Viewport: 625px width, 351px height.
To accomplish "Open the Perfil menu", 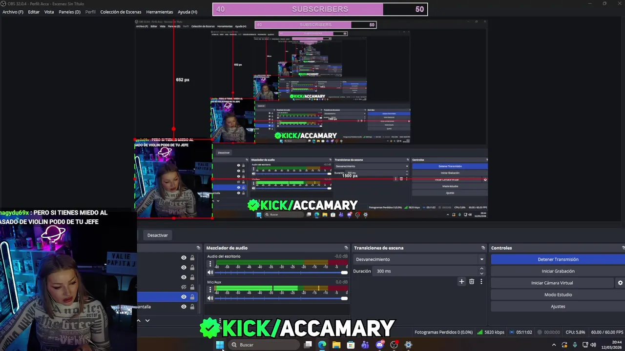I will point(90,12).
